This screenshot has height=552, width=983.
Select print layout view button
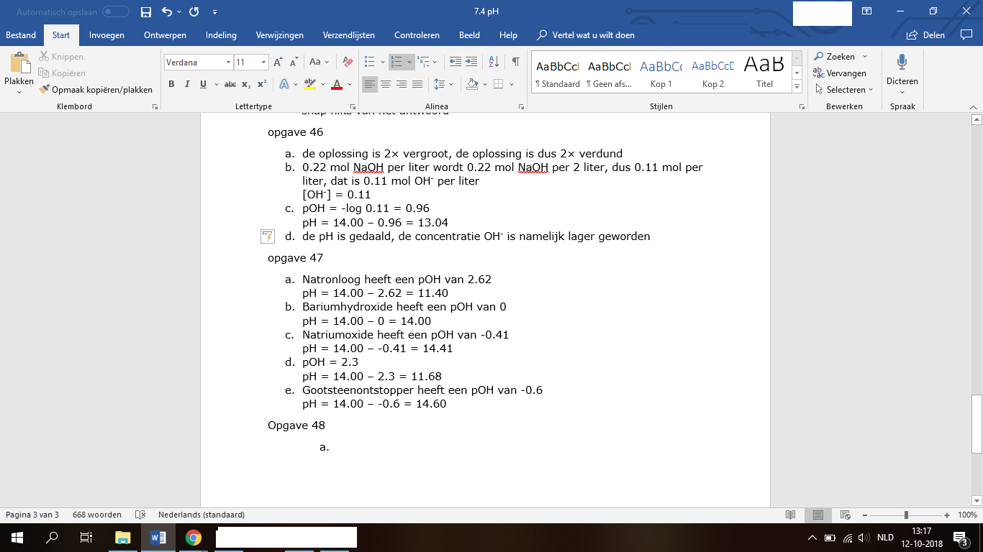coord(818,515)
